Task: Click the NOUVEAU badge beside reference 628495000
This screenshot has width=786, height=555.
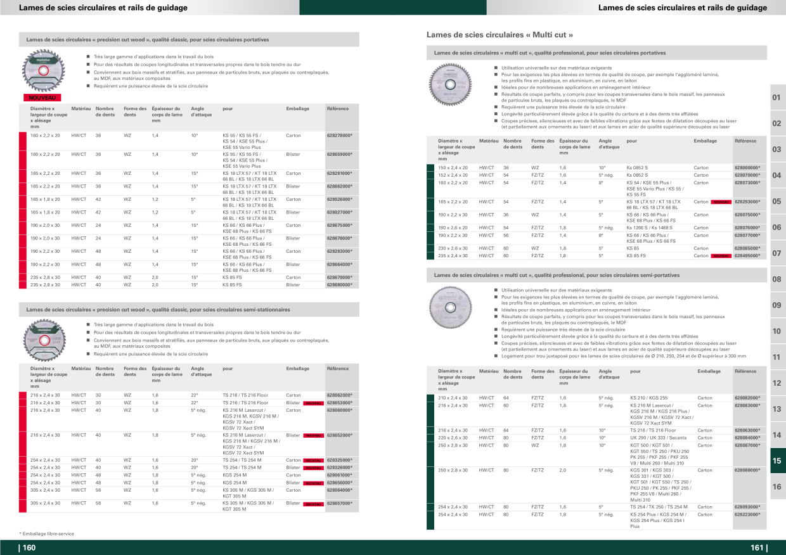Action: [x=721, y=256]
